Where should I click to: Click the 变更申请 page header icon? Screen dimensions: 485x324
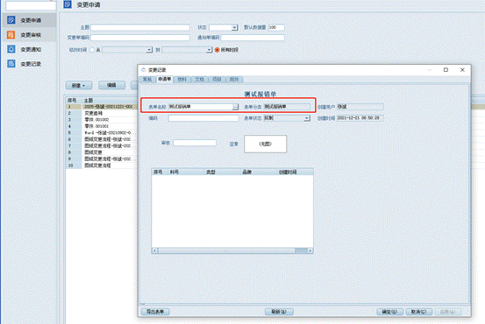point(68,4)
